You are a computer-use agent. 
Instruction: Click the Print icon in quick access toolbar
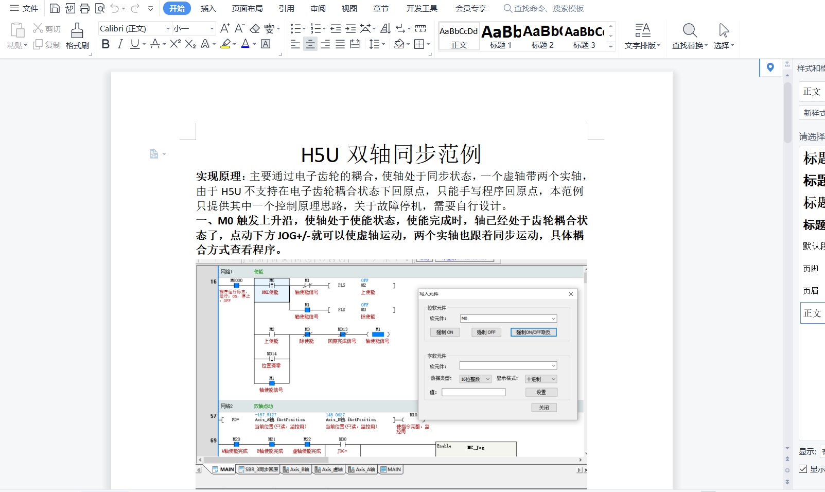point(84,8)
